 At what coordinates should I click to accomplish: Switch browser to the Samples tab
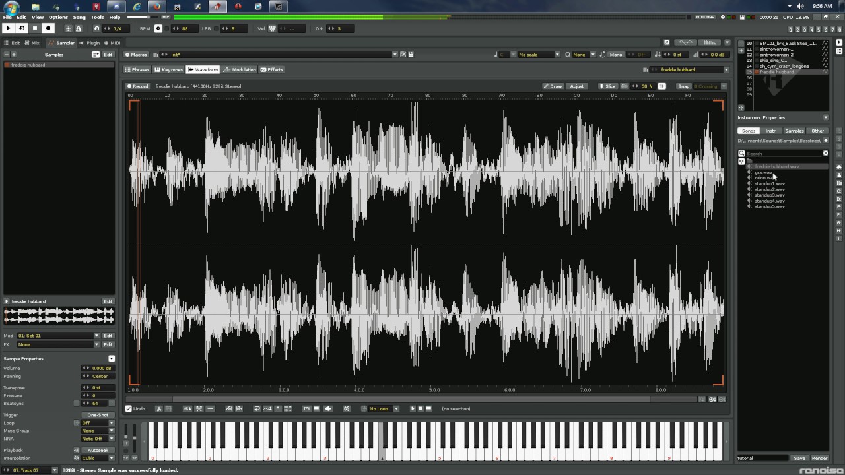click(x=794, y=131)
